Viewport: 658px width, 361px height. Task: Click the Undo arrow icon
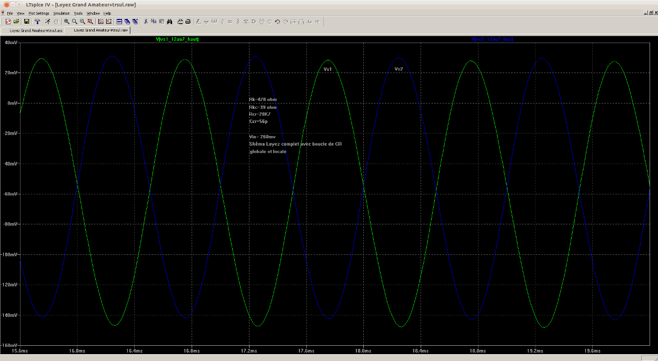[x=277, y=22]
